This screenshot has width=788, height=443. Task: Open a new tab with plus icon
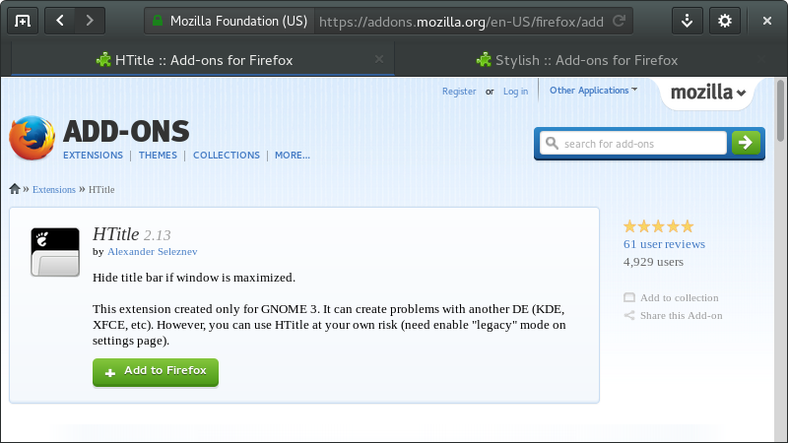click(x=23, y=21)
